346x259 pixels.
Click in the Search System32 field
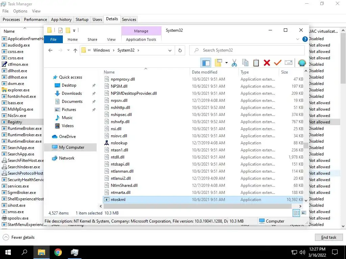247,51
